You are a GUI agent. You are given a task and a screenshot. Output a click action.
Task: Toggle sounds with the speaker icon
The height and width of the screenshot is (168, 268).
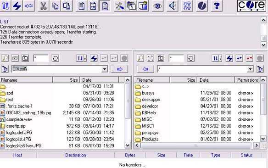pos(172,6)
